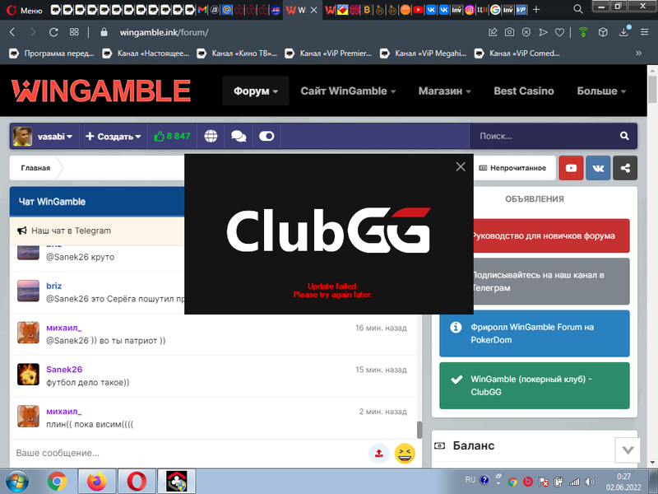Open the globe language icon

tap(211, 137)
